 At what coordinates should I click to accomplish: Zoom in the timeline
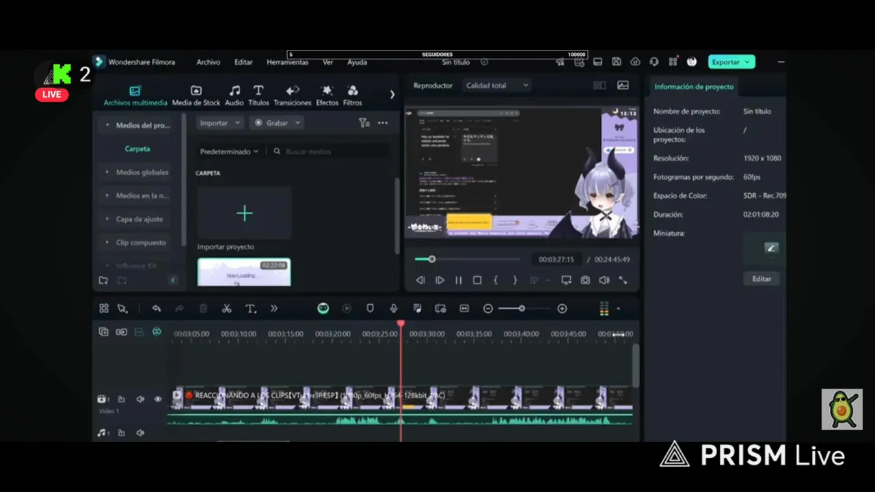click(x=562, y=309)
